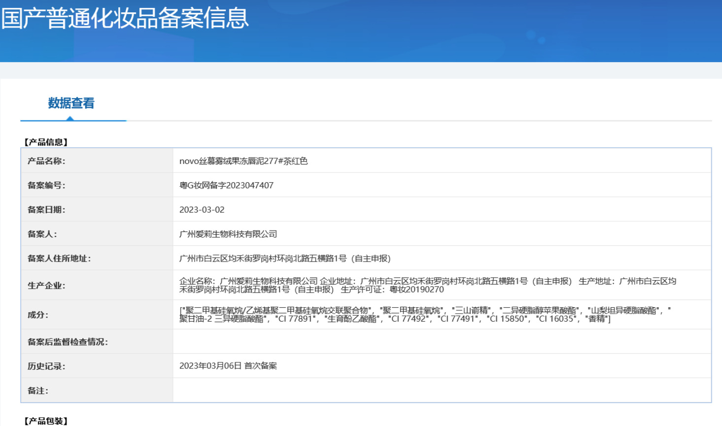
Task: Click the 备案人住所地址 label cell
Action: (97, 258)
